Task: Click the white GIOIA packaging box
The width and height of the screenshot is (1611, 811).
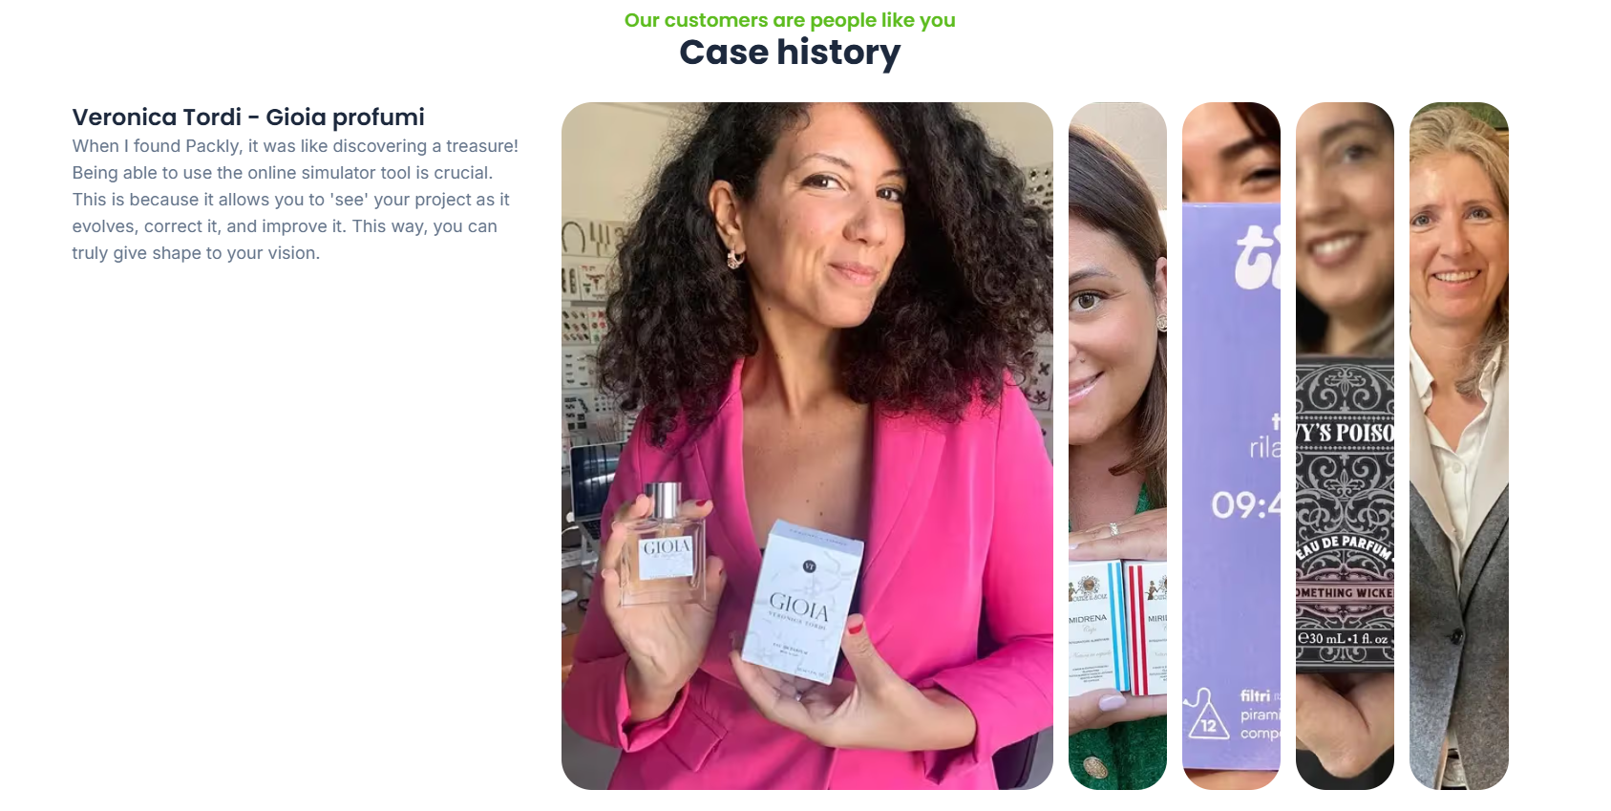Action: coord(802,602)
